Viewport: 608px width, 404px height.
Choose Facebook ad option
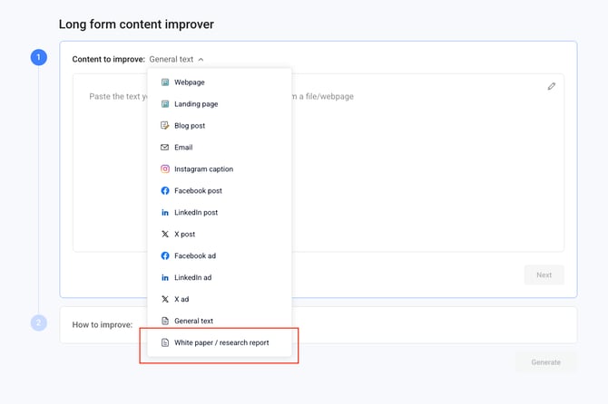click(194, 256)
